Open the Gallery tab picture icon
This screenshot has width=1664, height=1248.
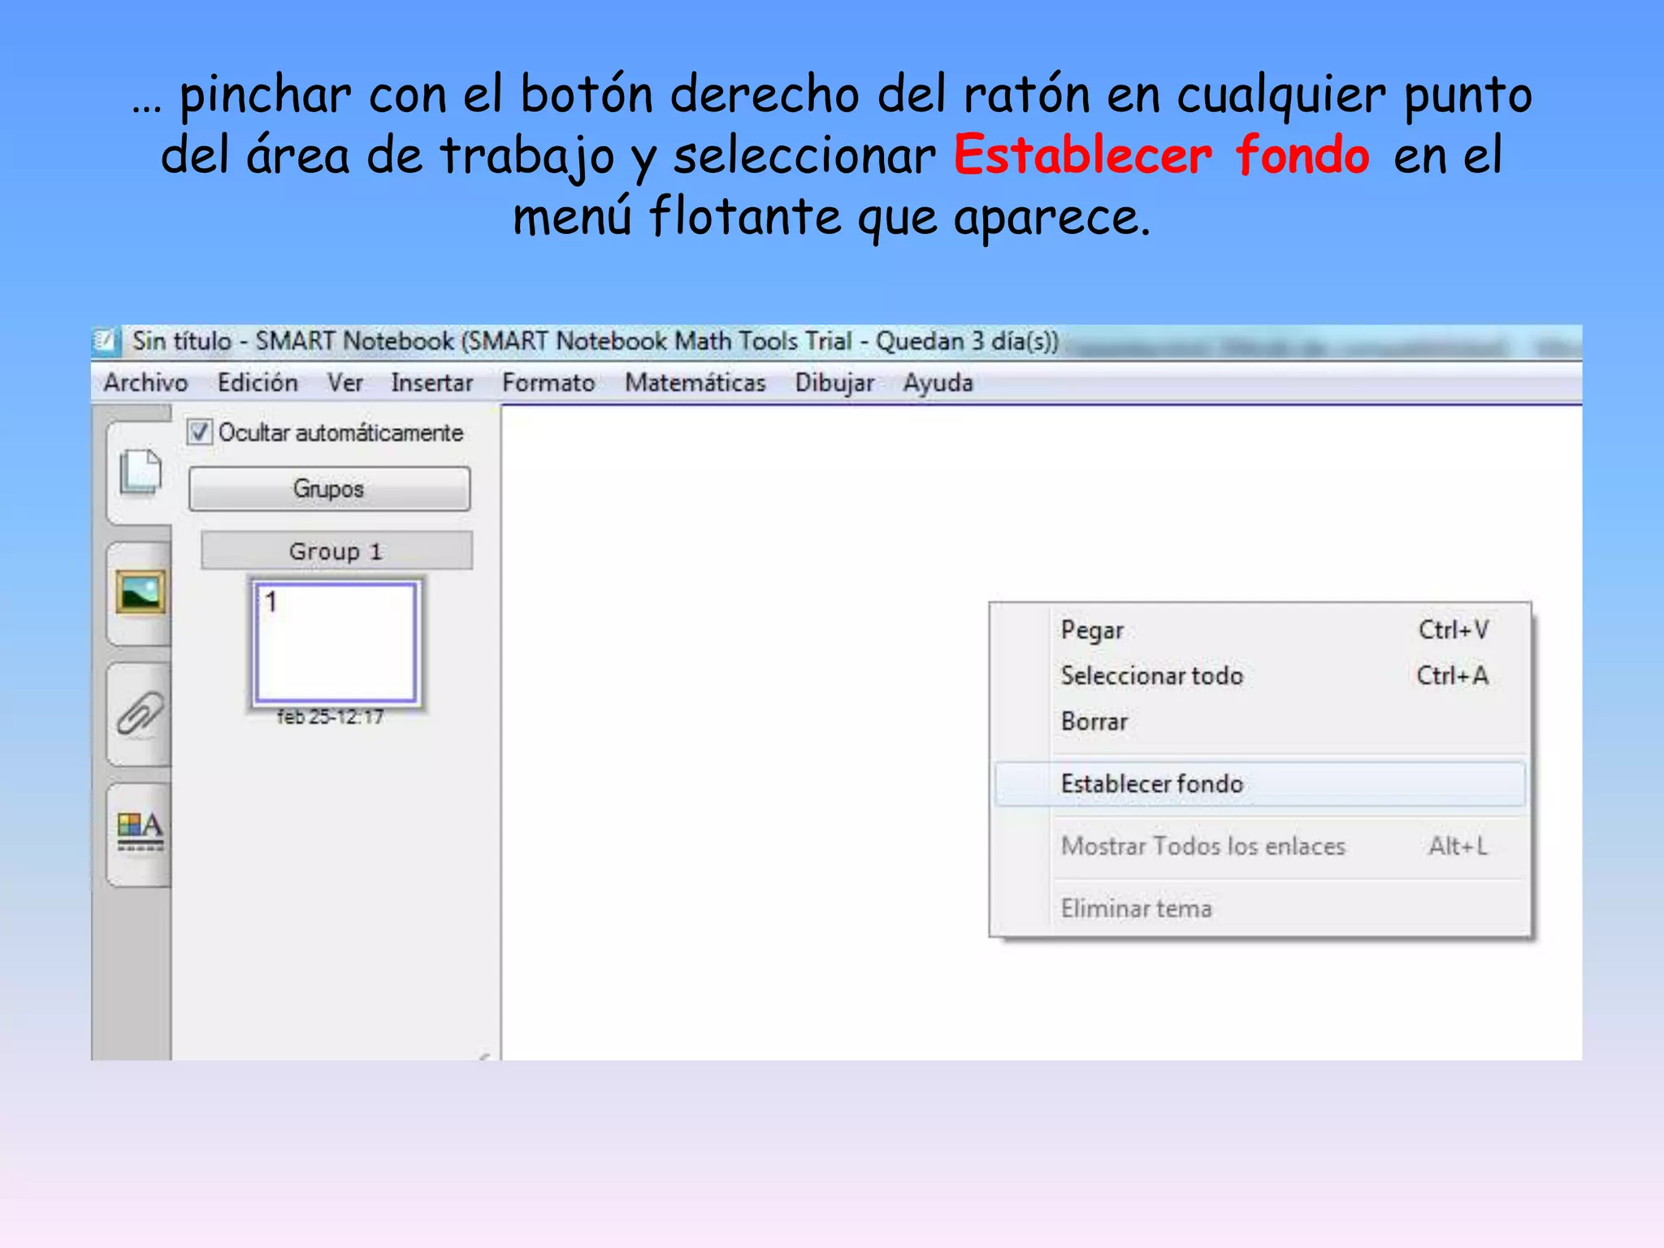[140, 591]
